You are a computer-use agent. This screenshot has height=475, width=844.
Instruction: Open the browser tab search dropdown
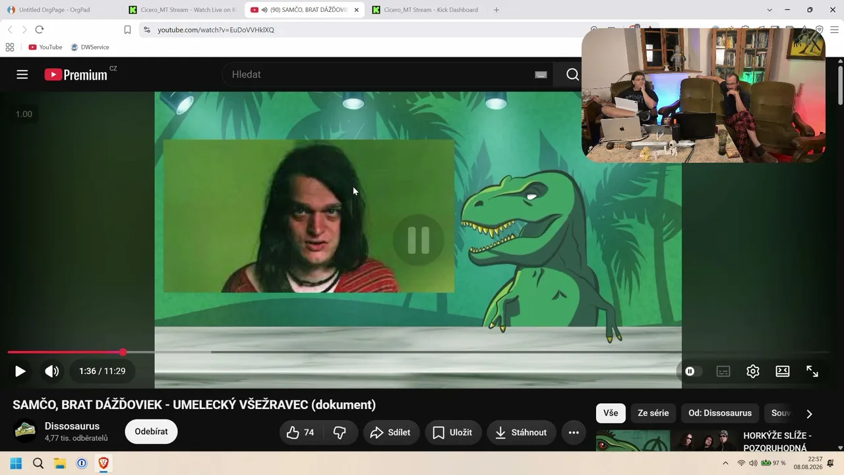point(769,10)
